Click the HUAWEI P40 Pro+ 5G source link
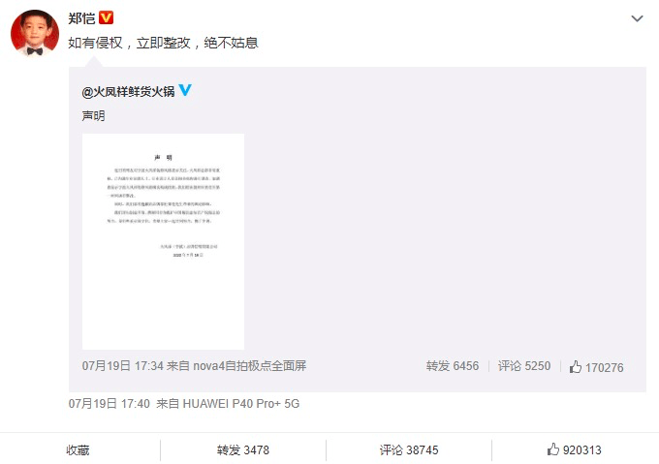This screenshot has height=464, width=659. [x=240, y=404]
